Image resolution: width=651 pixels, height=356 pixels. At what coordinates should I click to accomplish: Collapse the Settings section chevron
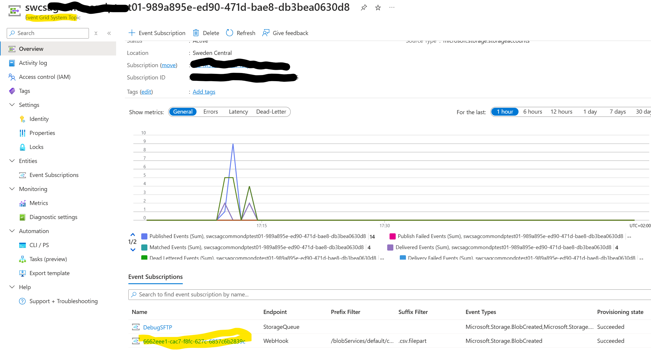12,105
